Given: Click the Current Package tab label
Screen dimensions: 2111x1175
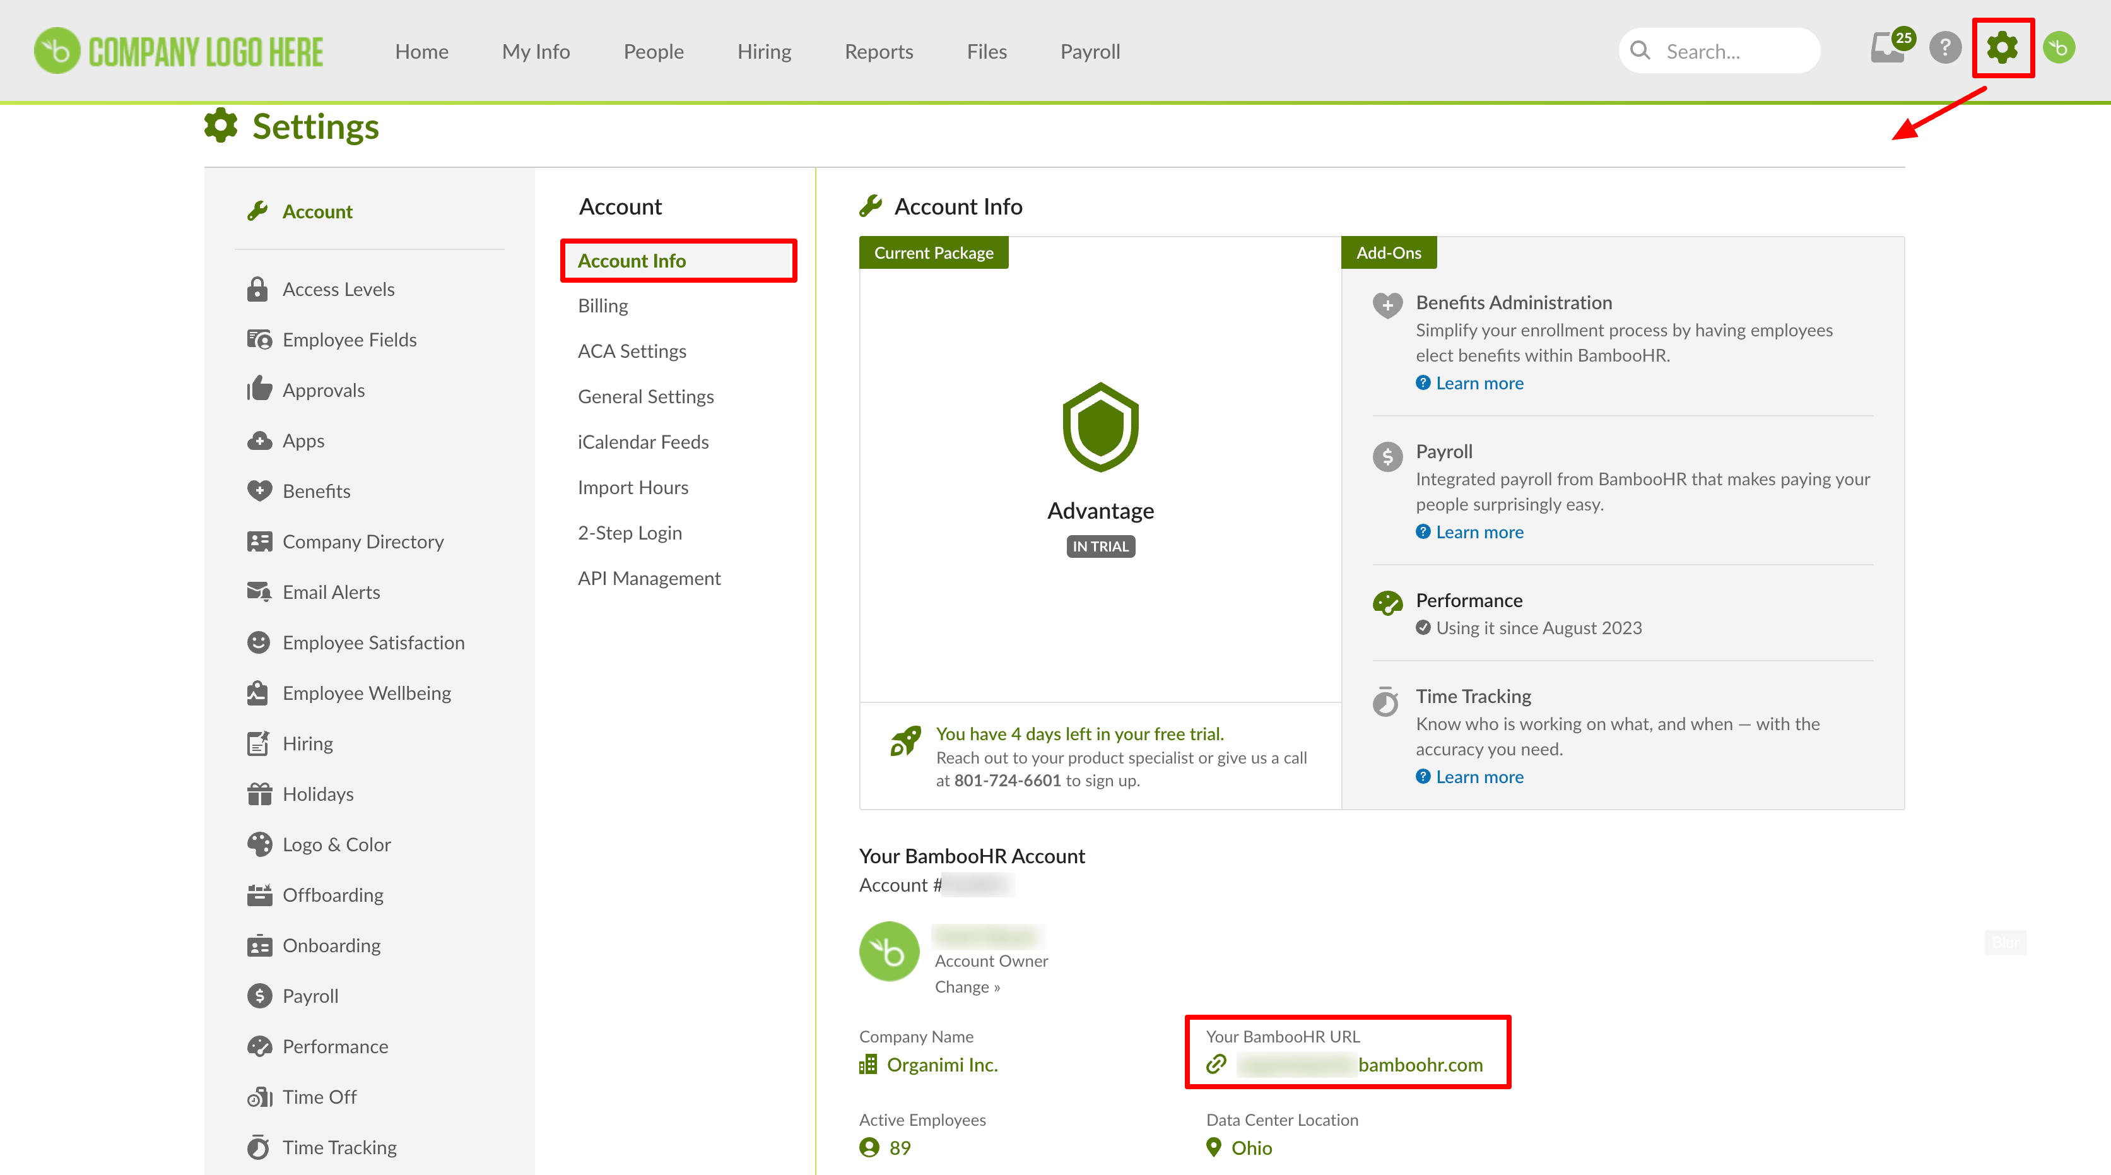Looking at the screenshot, I should [933, 252].
